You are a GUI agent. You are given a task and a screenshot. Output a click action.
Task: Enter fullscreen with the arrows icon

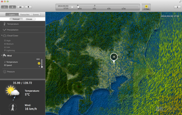pos(180,2)
